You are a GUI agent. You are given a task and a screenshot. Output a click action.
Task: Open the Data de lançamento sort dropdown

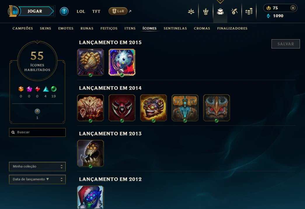37,179
